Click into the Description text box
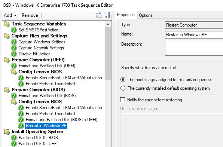 pyautogui.click(x=194, y=48)
